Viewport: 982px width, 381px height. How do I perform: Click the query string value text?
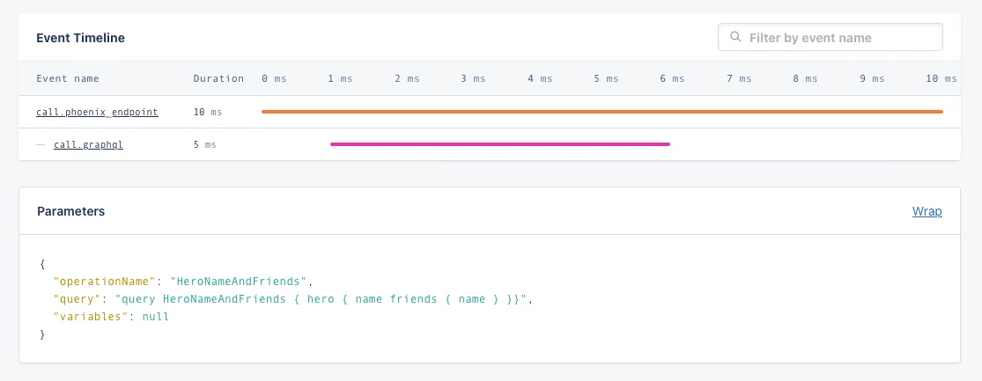[322, 299]
